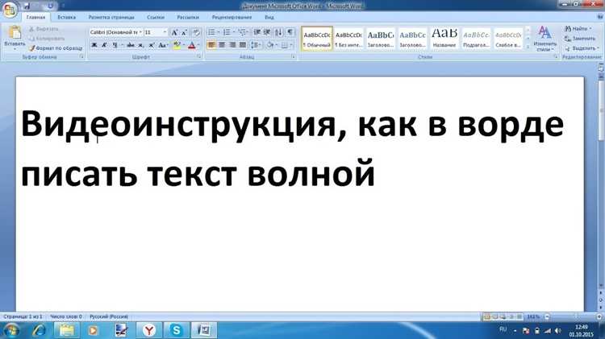Center align the text
Viewport: 605px width, 339px height.
[x=222, y=45]
